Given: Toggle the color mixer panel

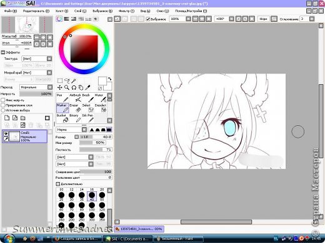Looking at the screenshot, I should [x=81, y=19].
